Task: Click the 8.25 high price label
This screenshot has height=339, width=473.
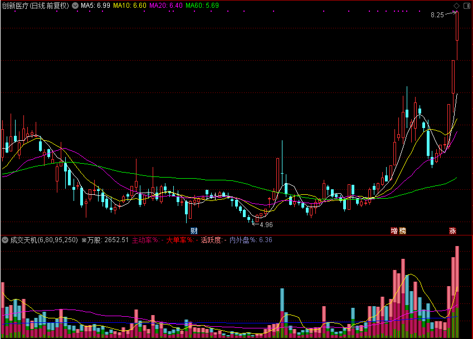Action: (x=437, y=15)
